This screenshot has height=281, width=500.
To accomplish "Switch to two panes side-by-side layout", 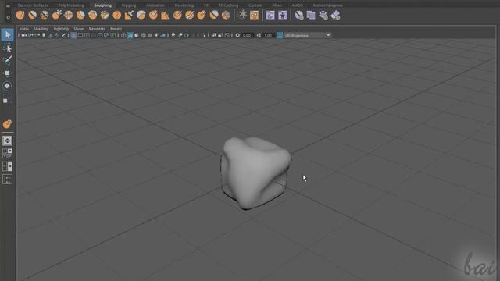I will coord(7,166).
